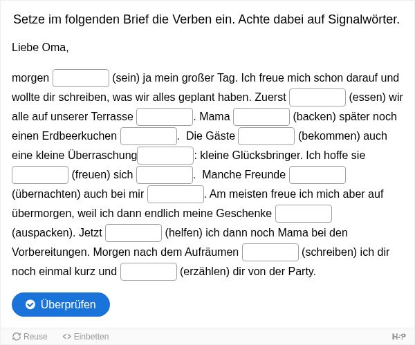
Task: Click the Überprüfen check button
Action: 61,304
